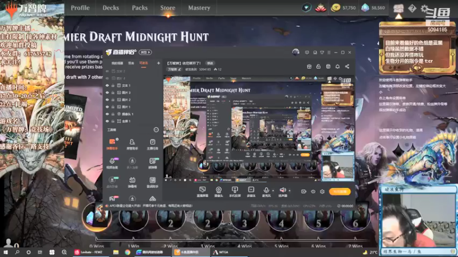The width and height of the screenshot is (458, 257).
Task: Open the 视频连麦 tool
Action: [x=112, y=163]
